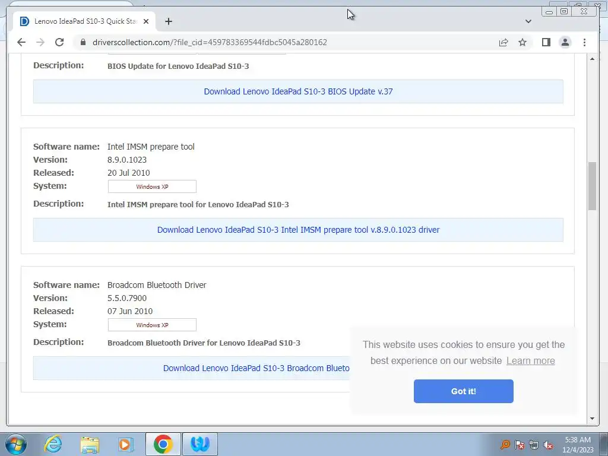Screen dimensions: 608x456
Task: Select version text 8.9.0.1023
Action: (x=127, y=160)
